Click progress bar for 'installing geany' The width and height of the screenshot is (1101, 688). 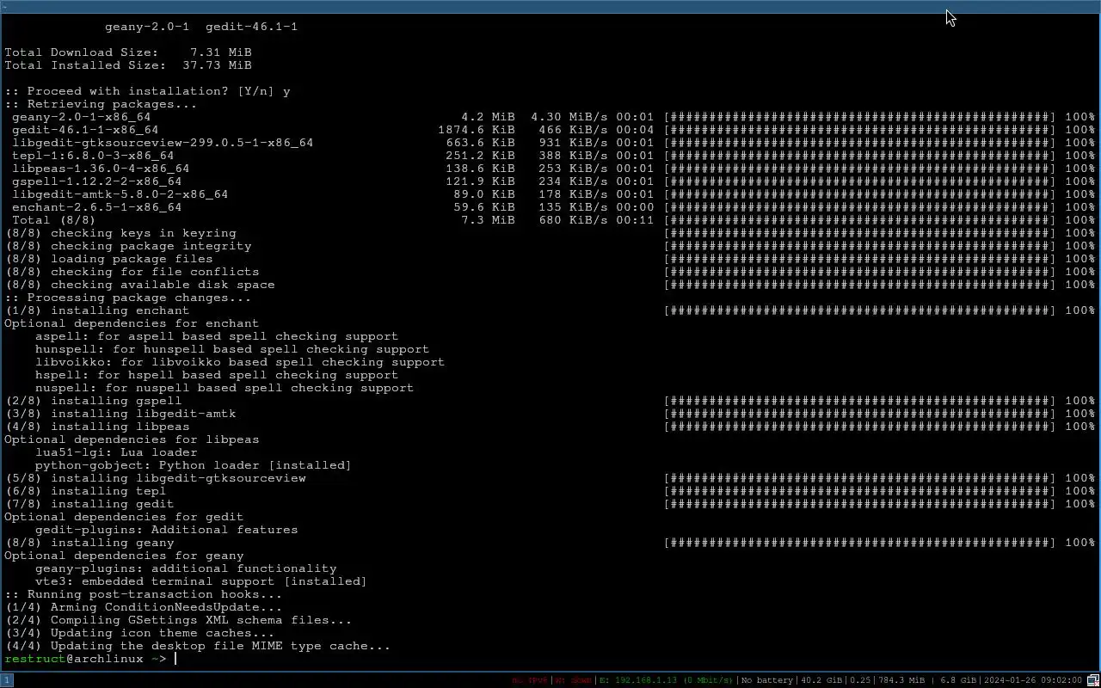pyautogui.click(x=860, y=543)
